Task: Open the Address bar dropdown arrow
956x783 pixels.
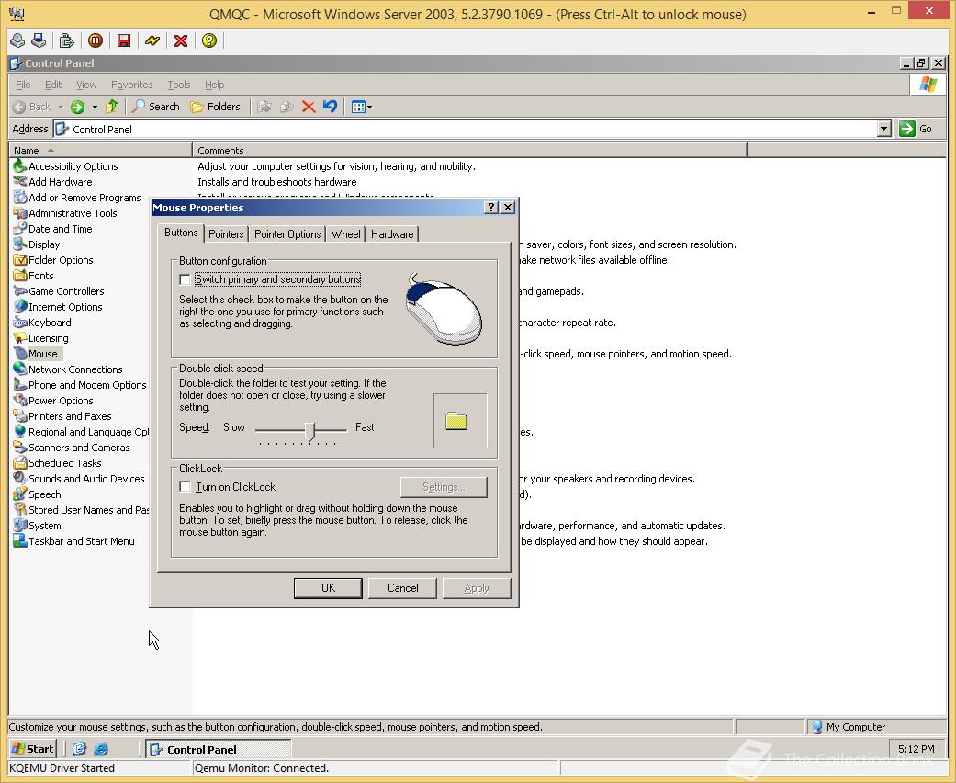Action: 884,129
